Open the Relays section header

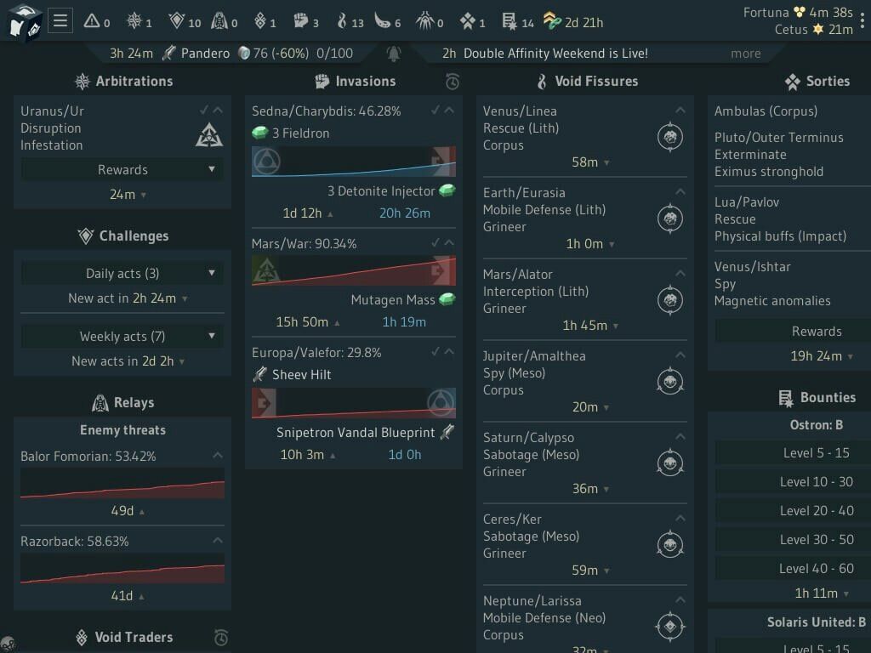click(123, 402)
